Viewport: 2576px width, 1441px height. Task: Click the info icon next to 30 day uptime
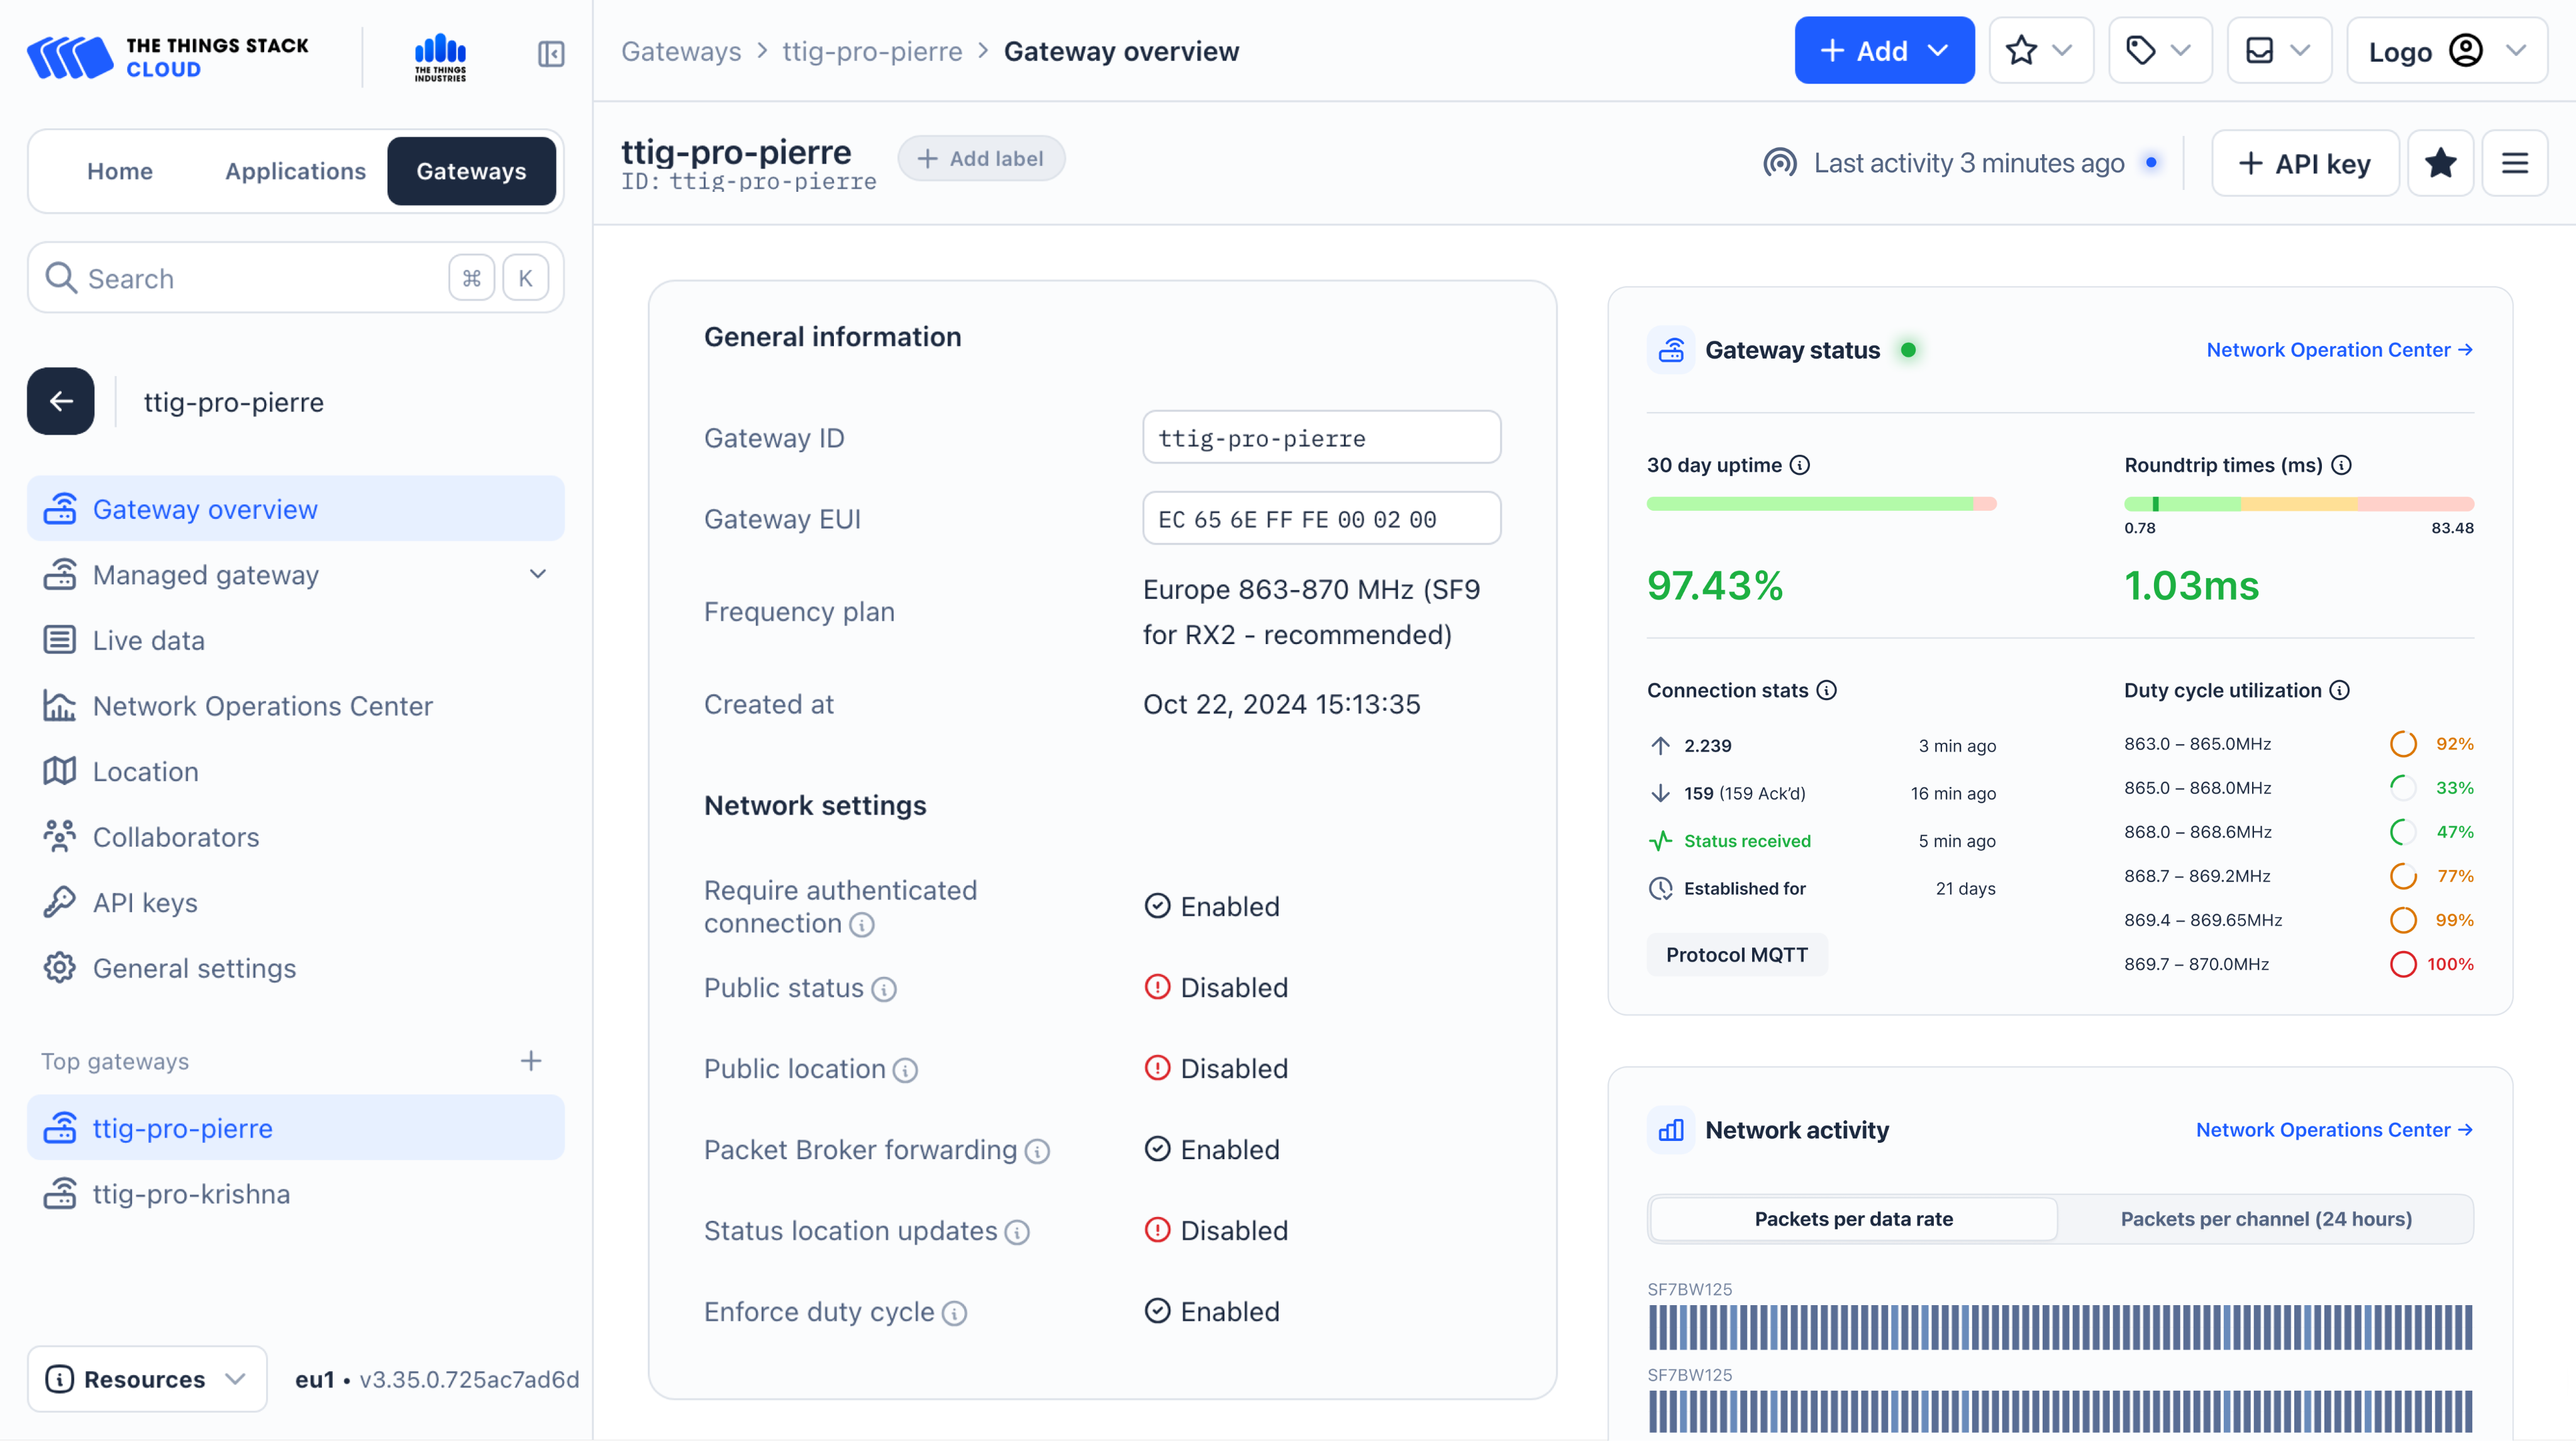(x=1800, y=465)
